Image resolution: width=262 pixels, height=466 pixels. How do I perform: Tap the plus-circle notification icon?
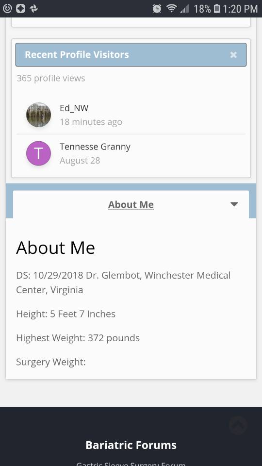(20, 8)
